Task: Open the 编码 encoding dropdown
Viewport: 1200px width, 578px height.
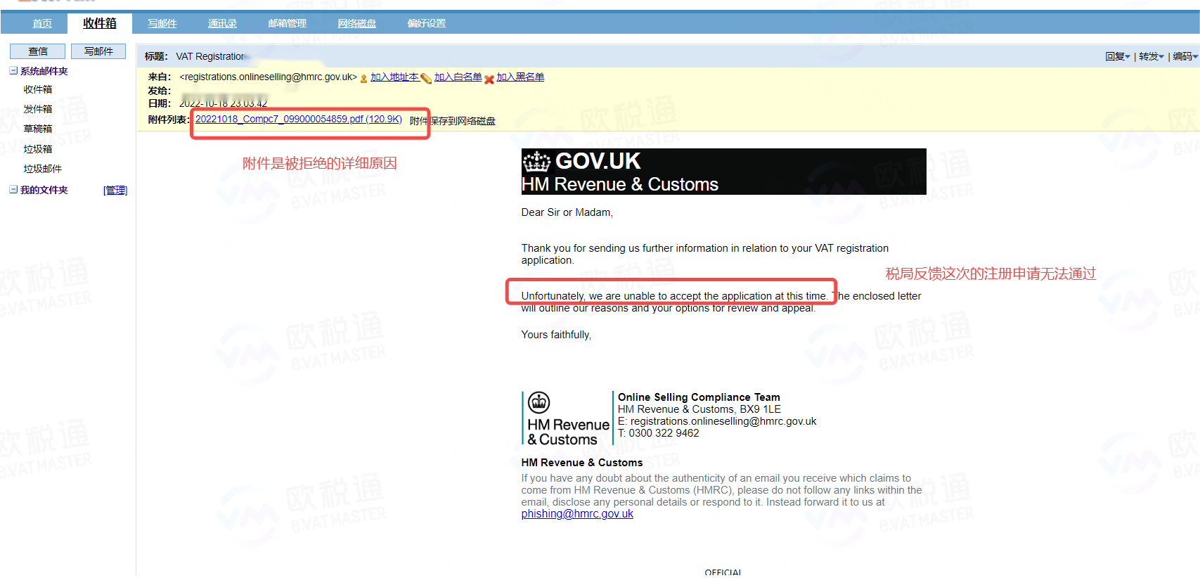Action: [1185, 56]
